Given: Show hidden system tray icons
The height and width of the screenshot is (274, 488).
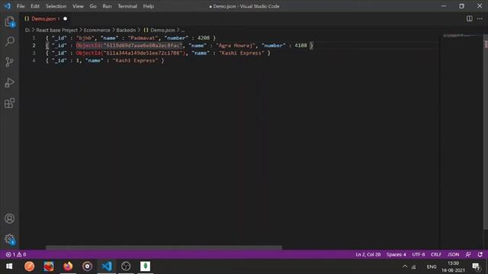Looking at the screenshot, I should (405, 266).
